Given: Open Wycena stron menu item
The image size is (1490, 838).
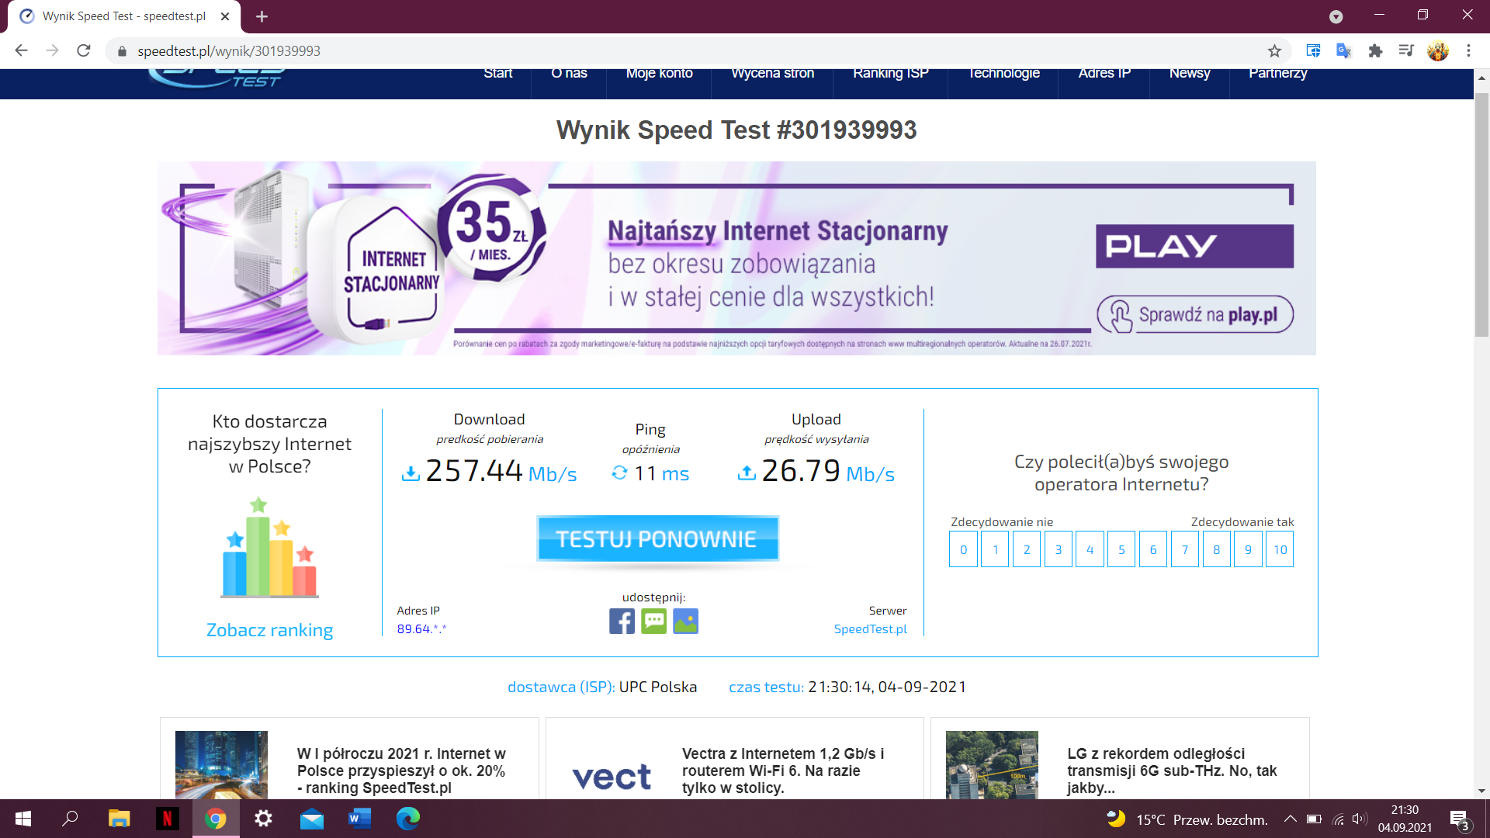Looking at the screenshot, I should [772, 74].
